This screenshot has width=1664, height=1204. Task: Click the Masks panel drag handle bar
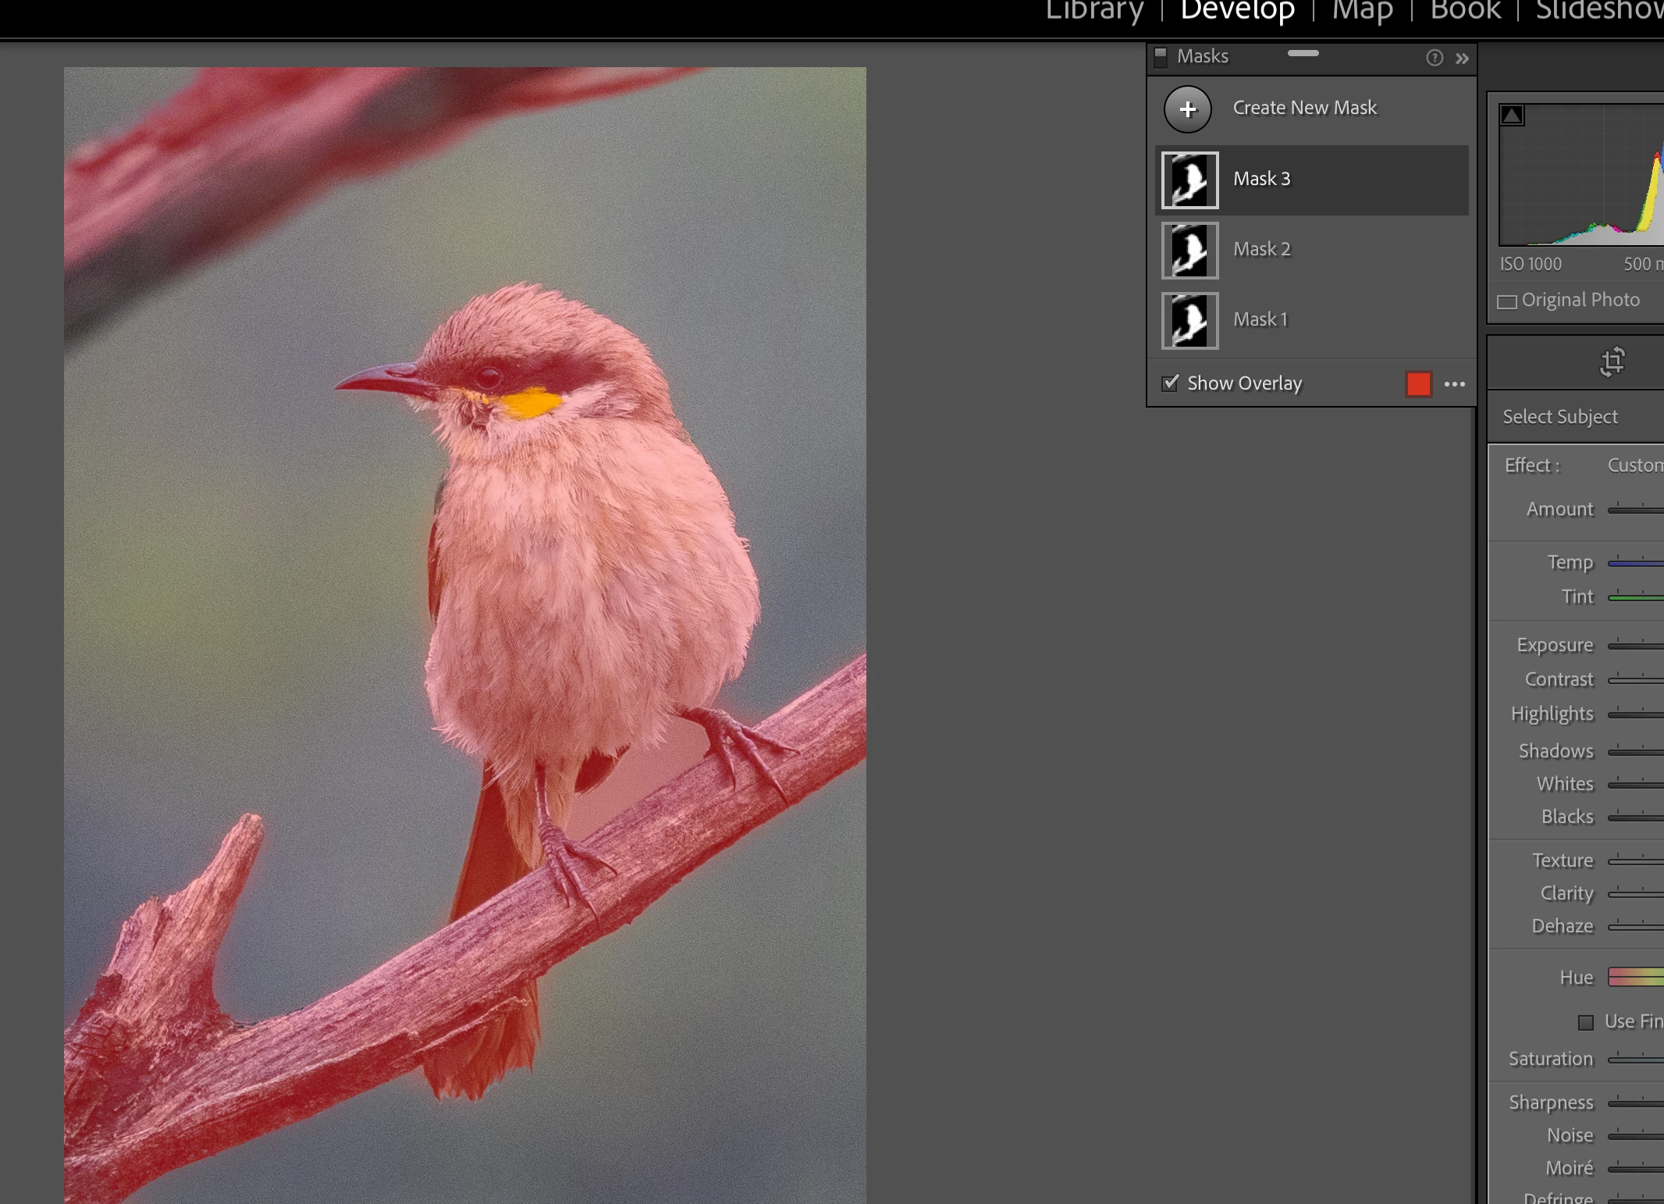click(1303, 53)
